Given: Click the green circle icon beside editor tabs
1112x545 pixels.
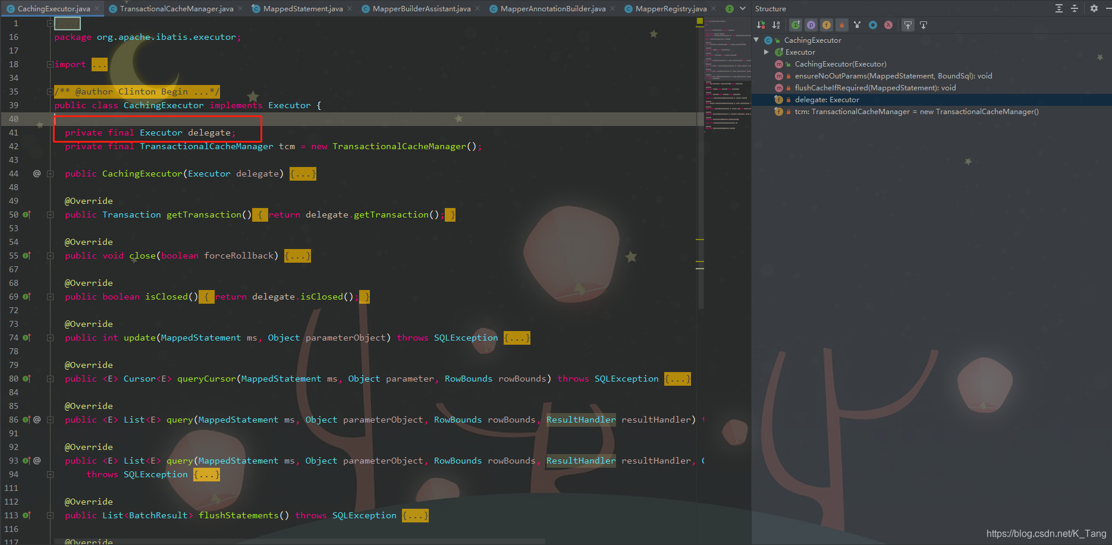Looking at the screenshot, I should (x=730, y=8).
